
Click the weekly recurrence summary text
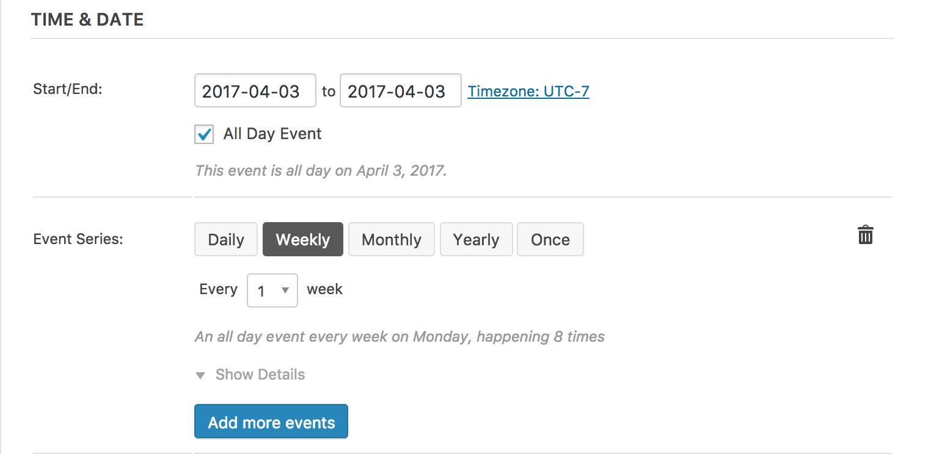[x=400, y=337]
